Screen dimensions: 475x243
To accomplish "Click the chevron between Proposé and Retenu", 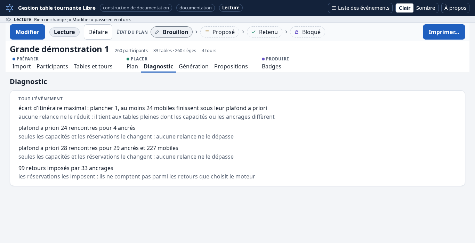I will pos(243,32).
